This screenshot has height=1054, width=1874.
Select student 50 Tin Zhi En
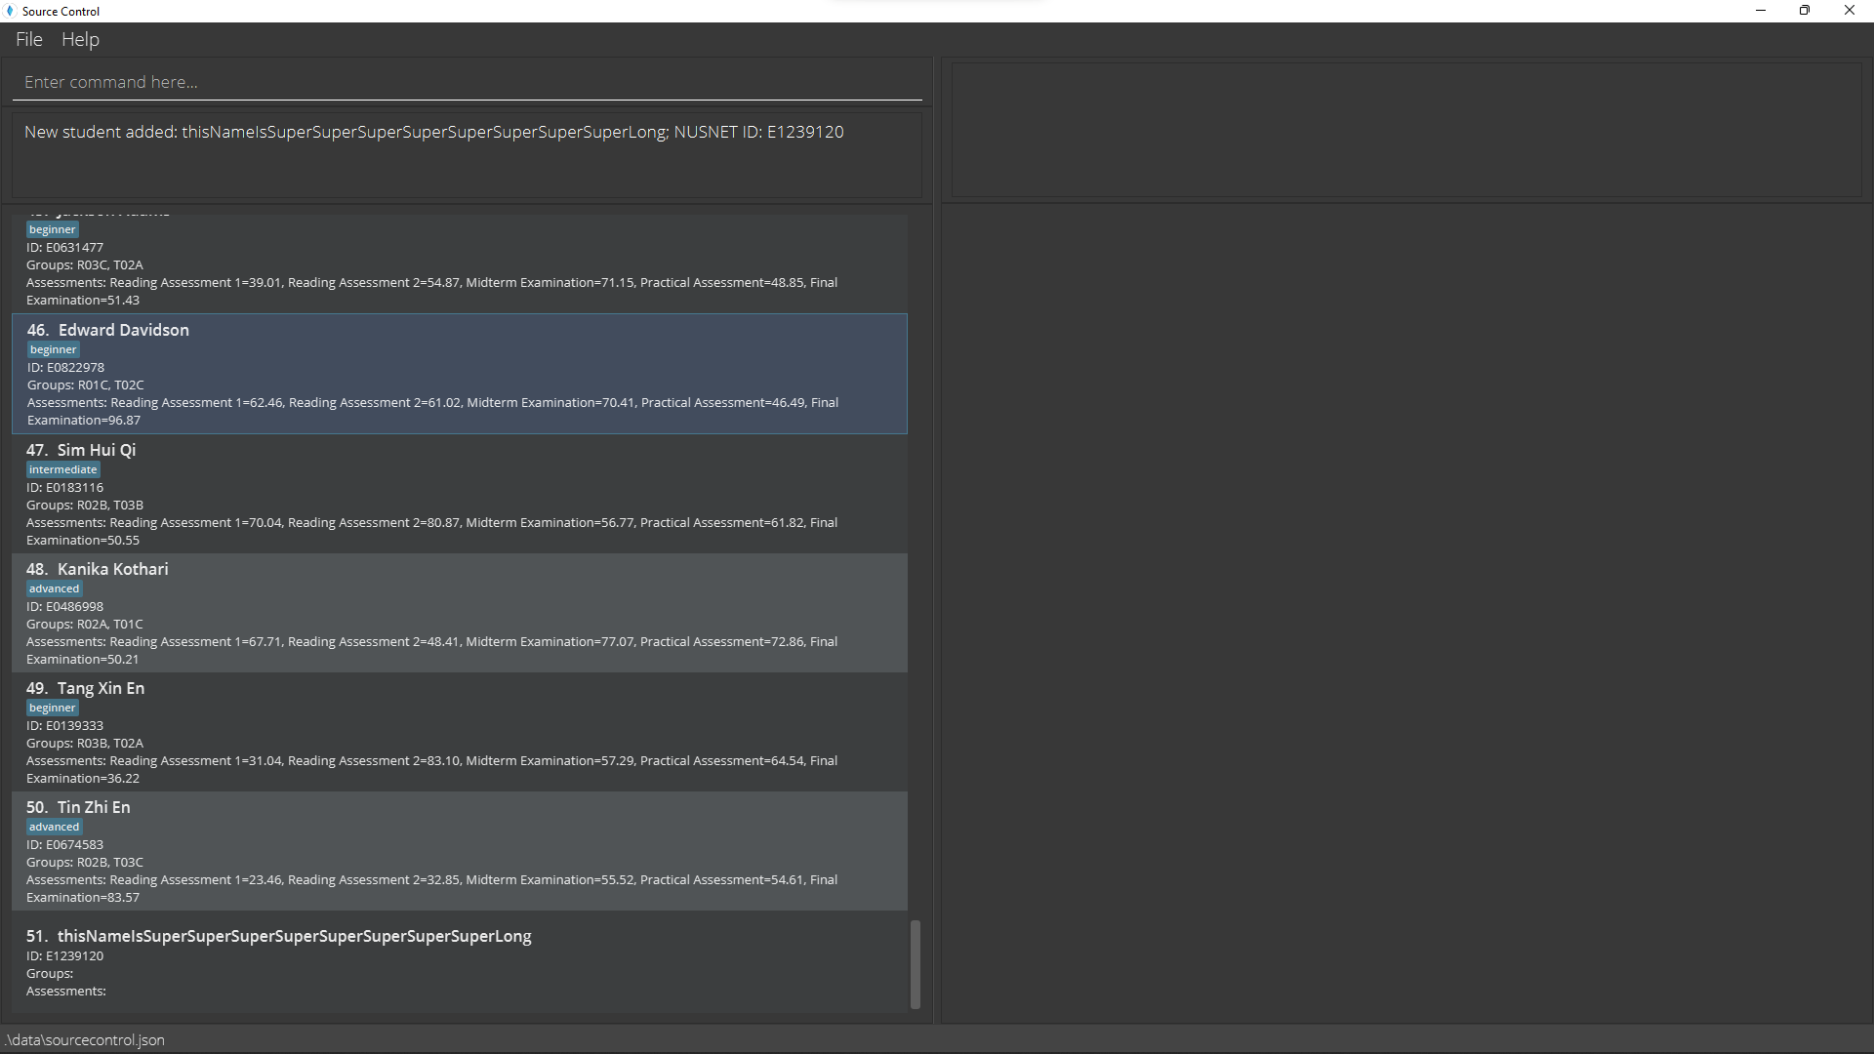[459, 851]
